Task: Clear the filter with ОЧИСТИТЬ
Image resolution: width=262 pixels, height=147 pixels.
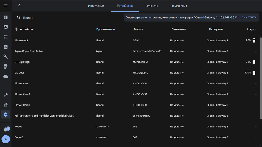Action: click(249, 18)
